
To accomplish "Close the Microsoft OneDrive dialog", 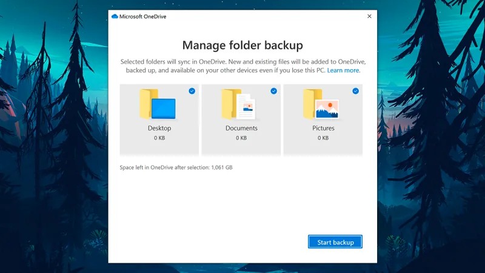I will click(x=369, y=16).
